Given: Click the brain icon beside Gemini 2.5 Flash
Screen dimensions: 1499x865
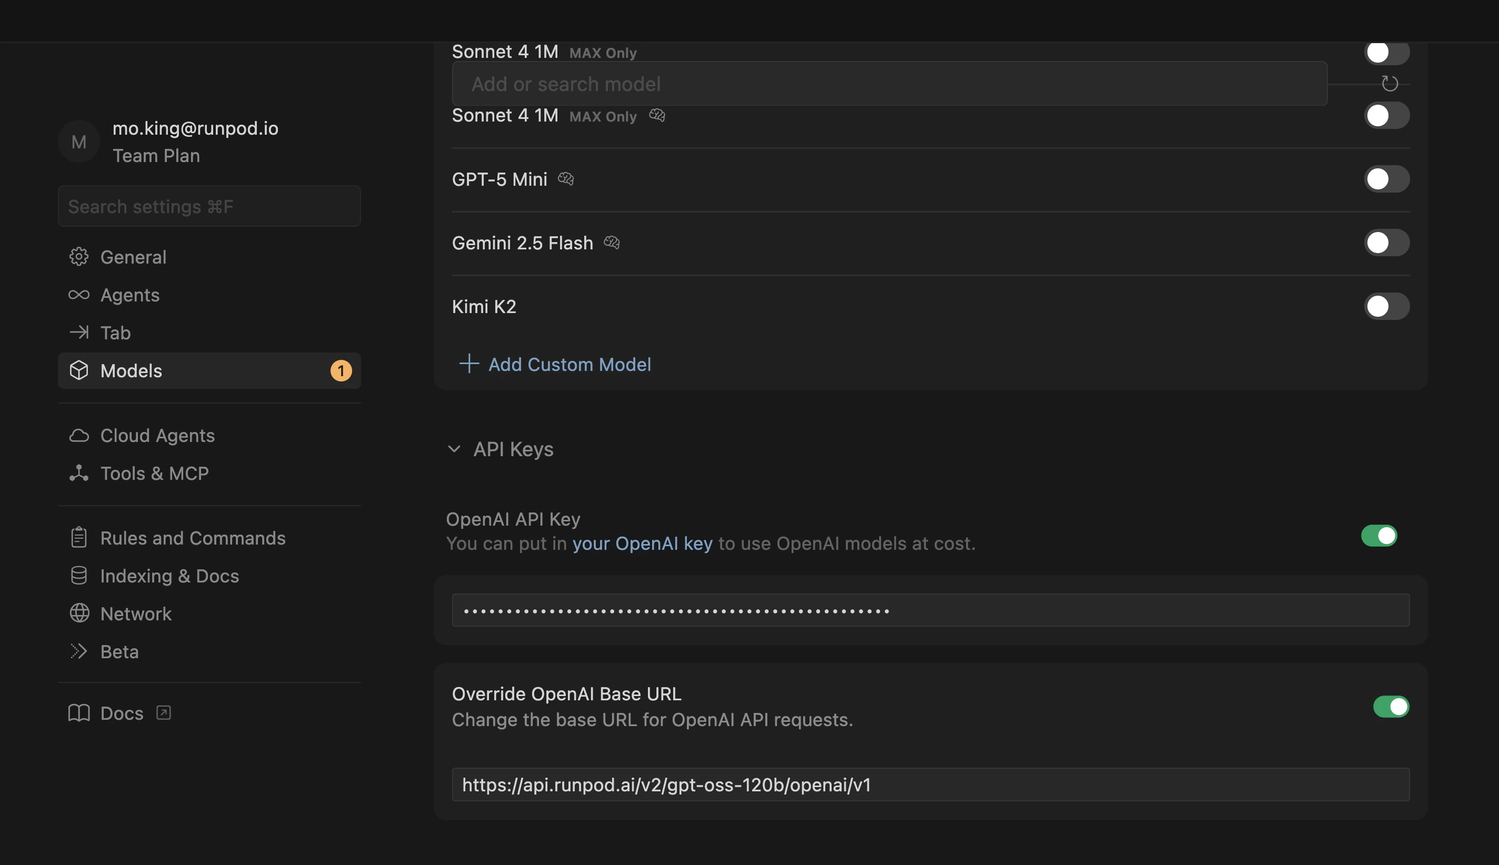Looking at the screenshot, I should click(x=612, y=243).
